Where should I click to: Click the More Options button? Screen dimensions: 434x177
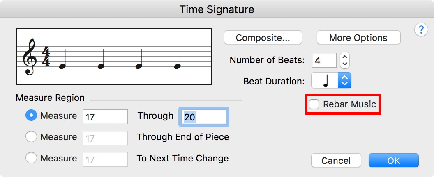(358, 38)
